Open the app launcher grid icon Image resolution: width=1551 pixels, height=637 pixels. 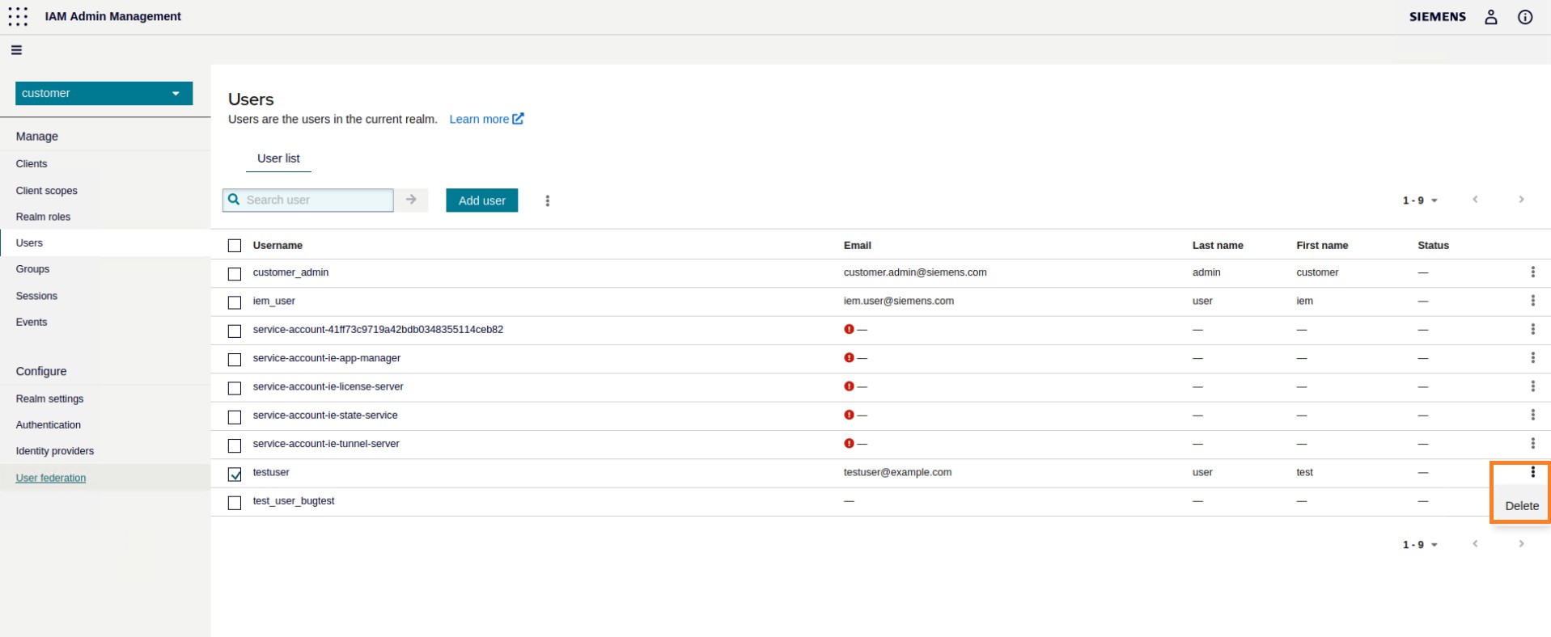[x=18, y=16]
